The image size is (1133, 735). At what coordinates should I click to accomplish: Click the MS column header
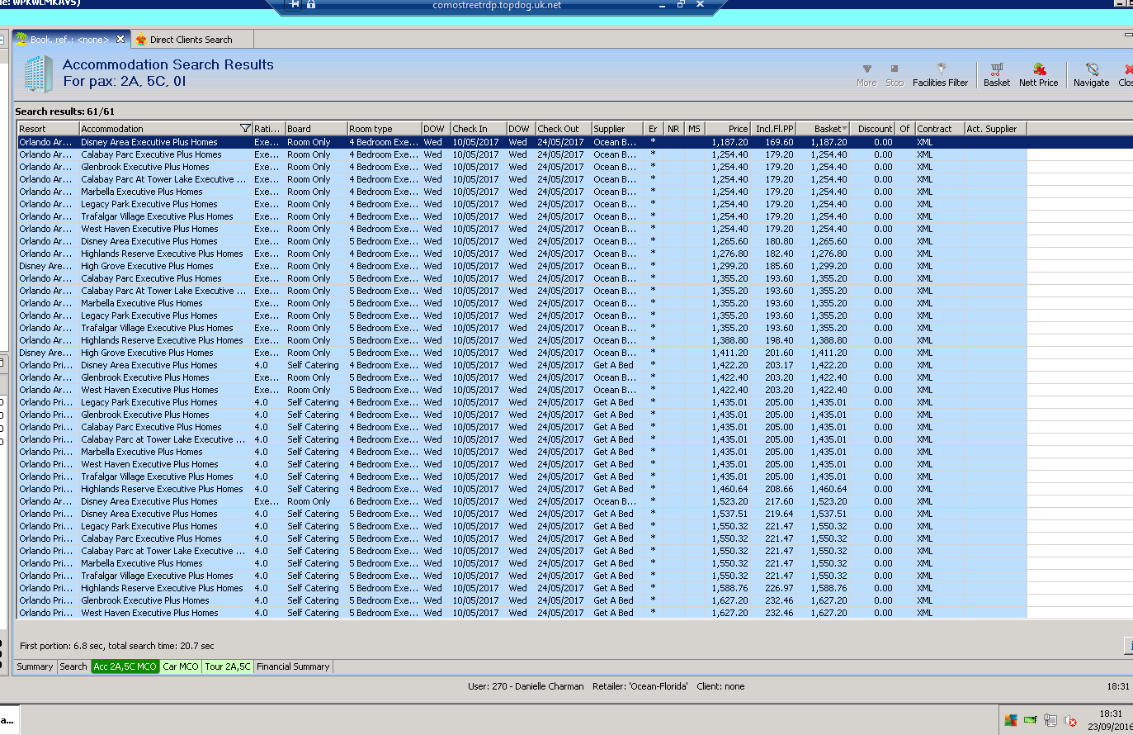[x=695, y=129]
